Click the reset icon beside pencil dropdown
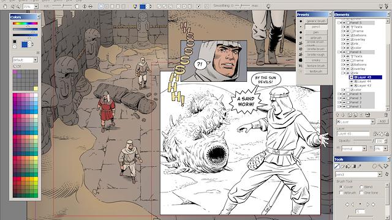 386,175
